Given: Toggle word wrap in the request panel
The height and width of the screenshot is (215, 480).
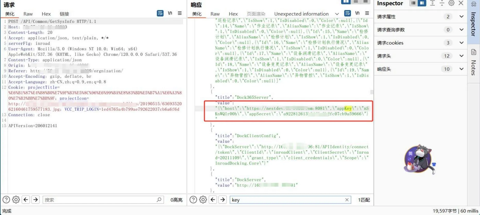Looking at the screenshot, I should point(160,13).
